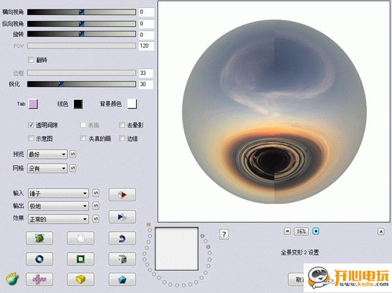Click the green flaming globe logo
392x293 pixels.
click(12, 279)
